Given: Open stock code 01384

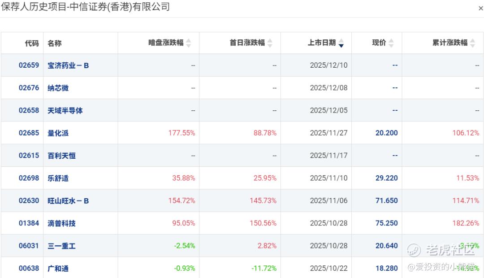Looking at the screenshot, I should tap(29, 223).
